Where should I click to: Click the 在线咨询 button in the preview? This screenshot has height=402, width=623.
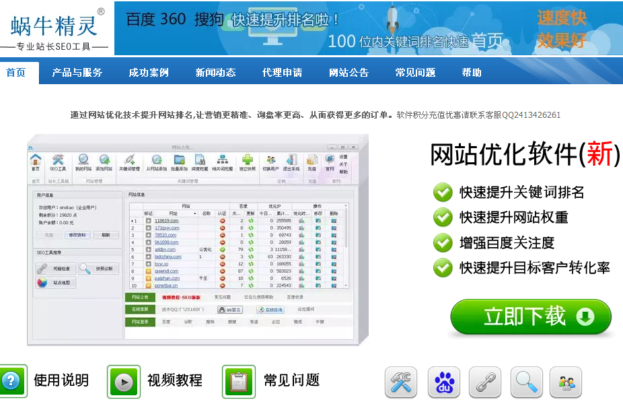point(270,310)
